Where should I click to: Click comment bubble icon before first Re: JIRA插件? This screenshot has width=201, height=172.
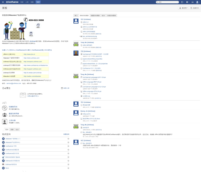pyautogui.click(x=81, y=132)
